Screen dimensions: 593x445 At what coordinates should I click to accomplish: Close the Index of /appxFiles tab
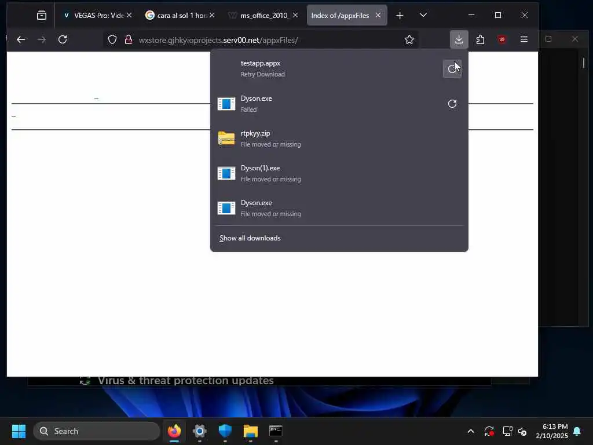[378, 15]
